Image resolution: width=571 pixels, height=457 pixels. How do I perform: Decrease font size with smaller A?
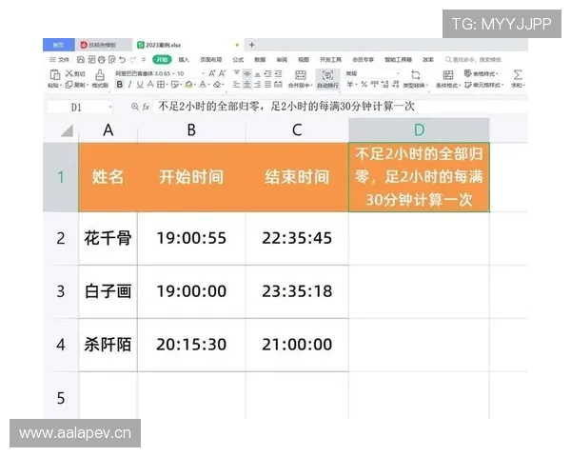pyautogui.click(x=222, y=73)
